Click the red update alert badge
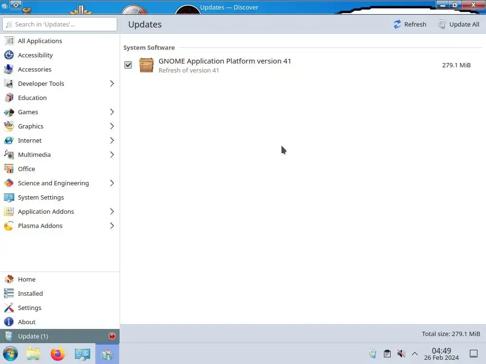Image resolution: width=486 pixels, height=364 pixels. click(x=112, y=336)
